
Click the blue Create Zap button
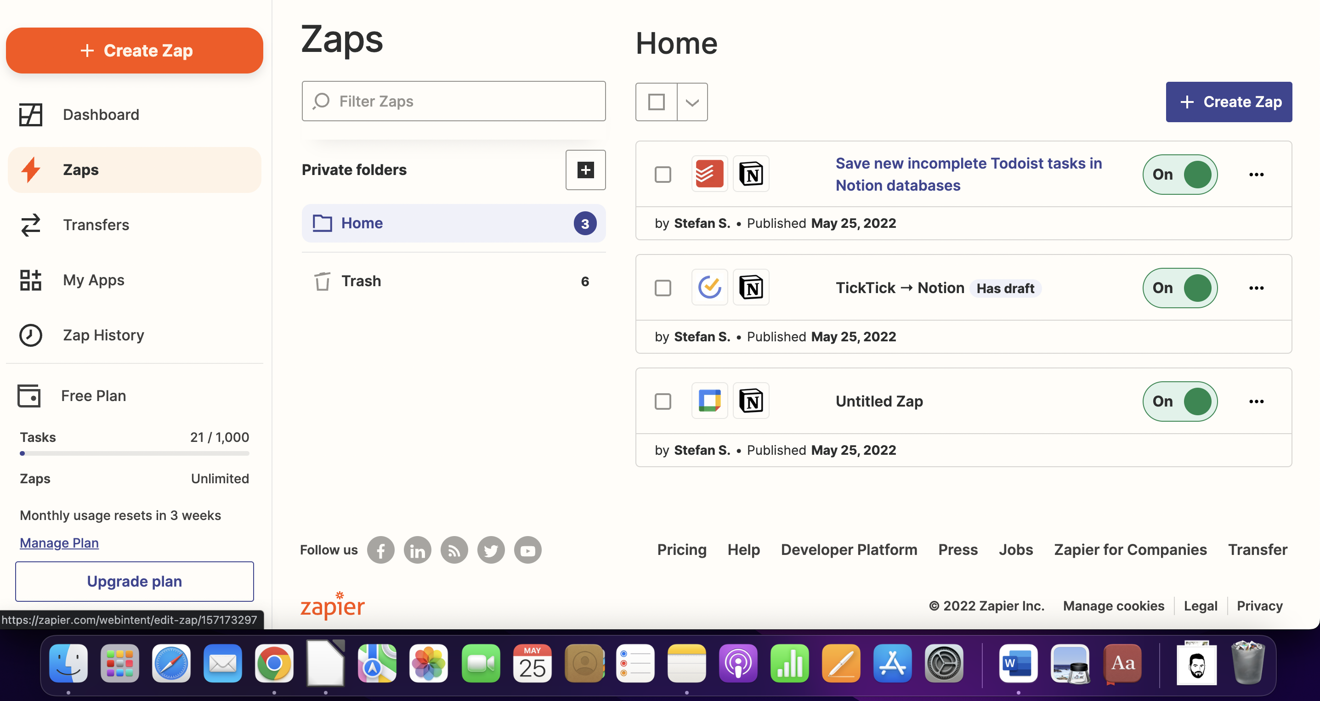click(1229, 102)
